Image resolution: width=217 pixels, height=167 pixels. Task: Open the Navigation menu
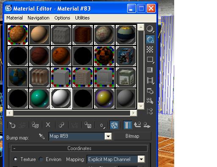pos(39,18)
